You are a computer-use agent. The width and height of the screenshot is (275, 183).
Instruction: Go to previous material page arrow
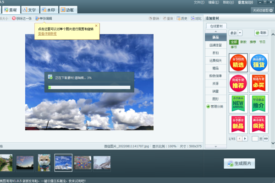239,139
